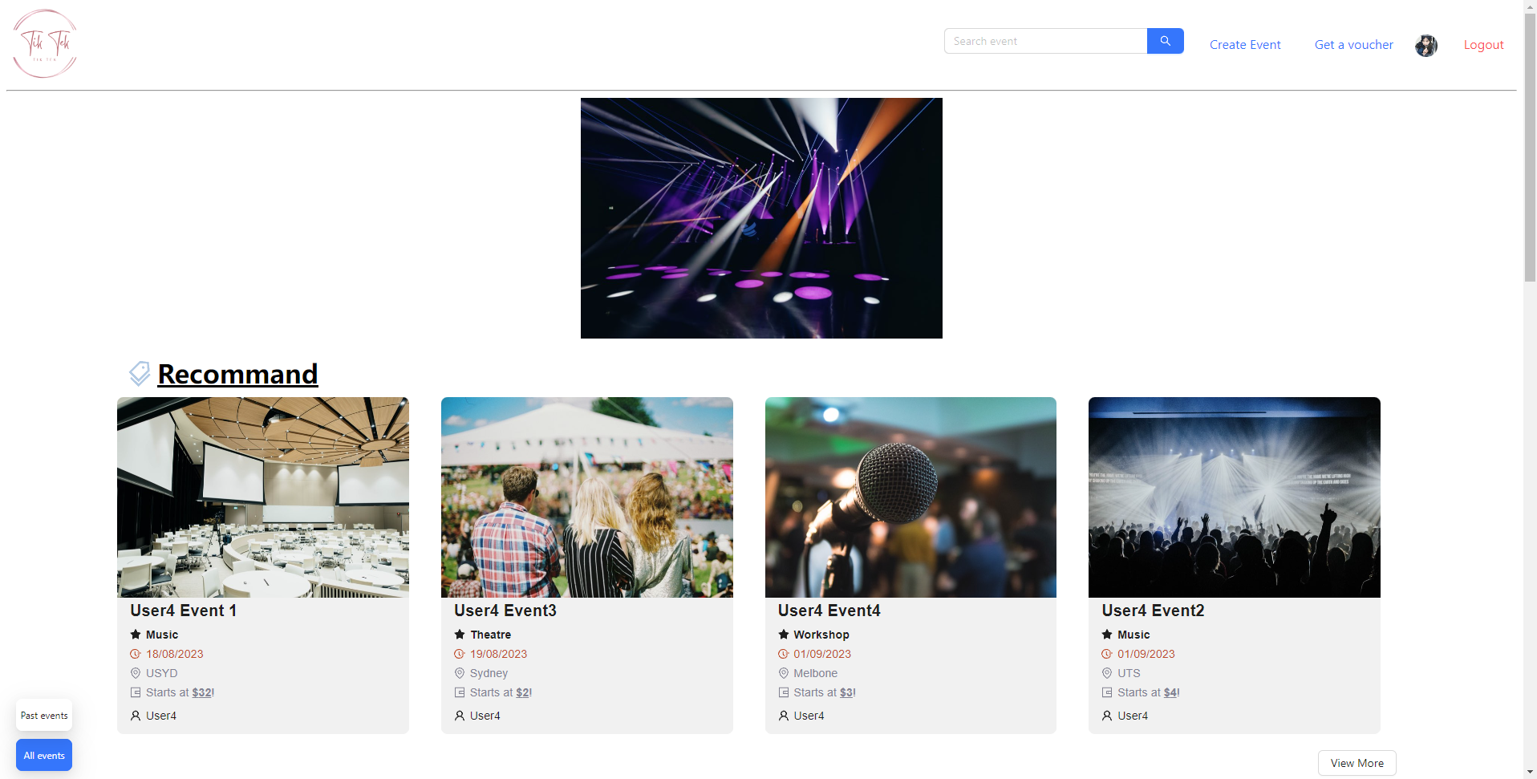The width and height of the screenshot is (1537, 779).
Task: Click the User4 Event3 thumbnail image
Action: point(586,497)
